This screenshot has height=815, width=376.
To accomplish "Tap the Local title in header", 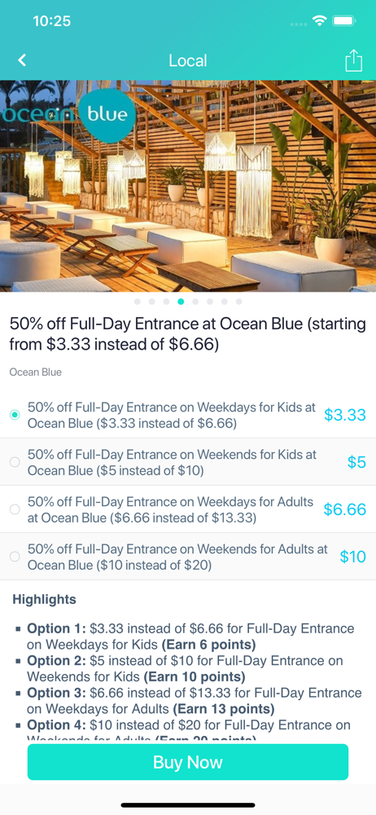I will (x=188, y=61).
